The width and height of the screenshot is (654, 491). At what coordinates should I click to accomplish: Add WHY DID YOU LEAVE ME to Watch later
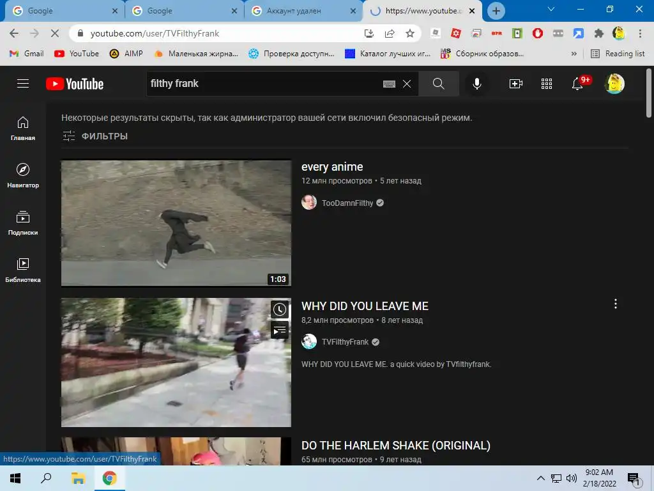pos(280,310)
